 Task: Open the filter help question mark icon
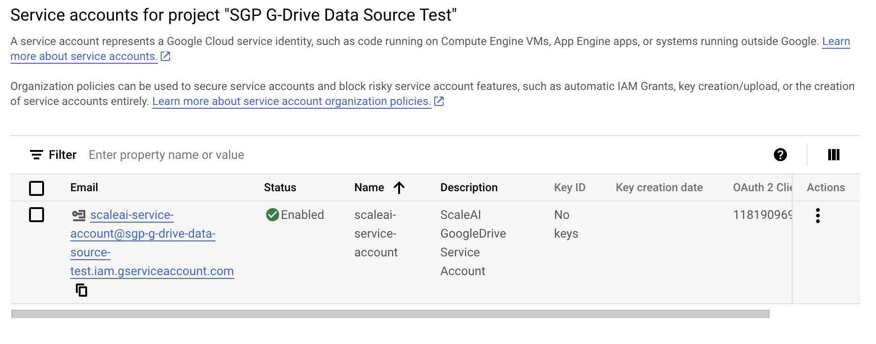(x=780, y=155)
